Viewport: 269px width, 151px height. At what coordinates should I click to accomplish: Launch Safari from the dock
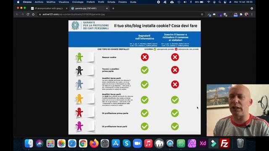point(72,143)
